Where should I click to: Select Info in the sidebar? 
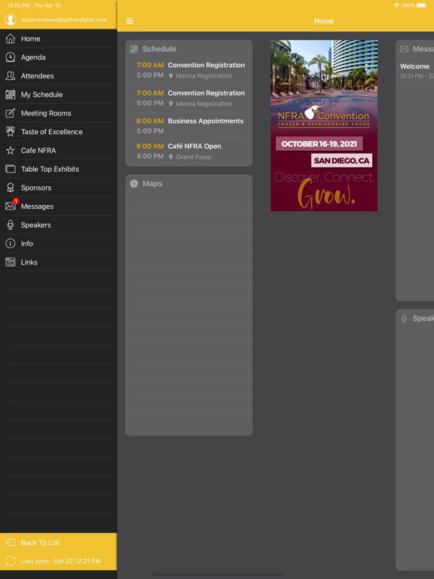(x=58, y=244)
